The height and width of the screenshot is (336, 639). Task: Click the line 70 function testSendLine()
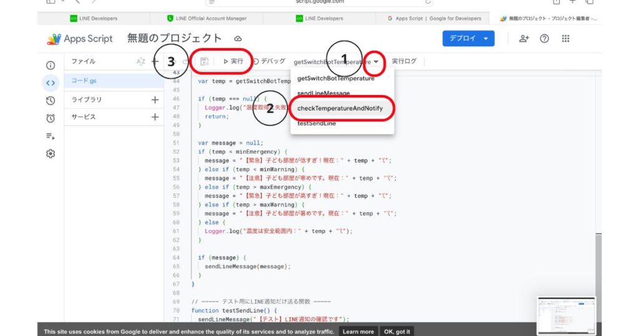233,310
